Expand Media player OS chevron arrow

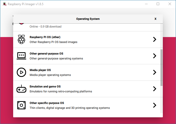pyautogui.click(x=155, y=72)
